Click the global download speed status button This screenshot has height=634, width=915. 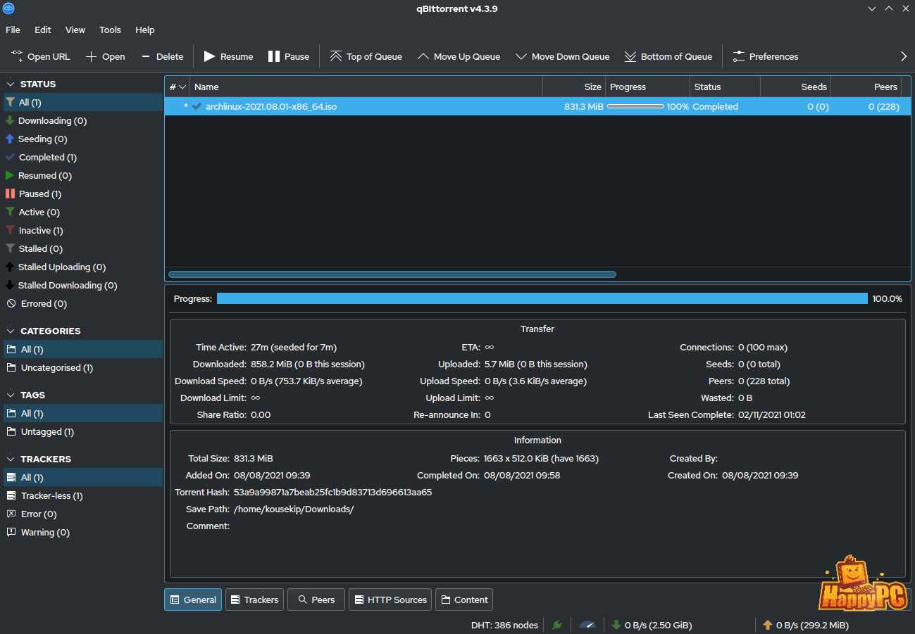[x=652, y=625]
